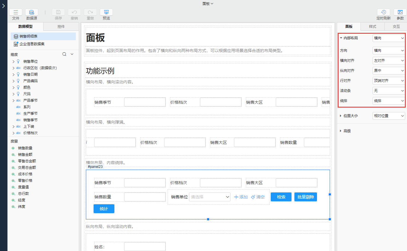Open the 交互 tab
This screenshot has width=407, height=251.
tap(396, 27)
